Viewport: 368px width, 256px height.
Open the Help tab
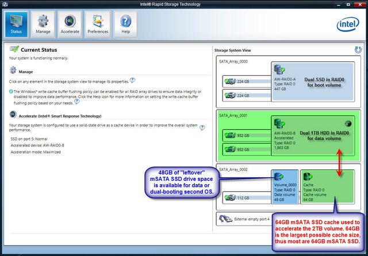pos(125,24)
